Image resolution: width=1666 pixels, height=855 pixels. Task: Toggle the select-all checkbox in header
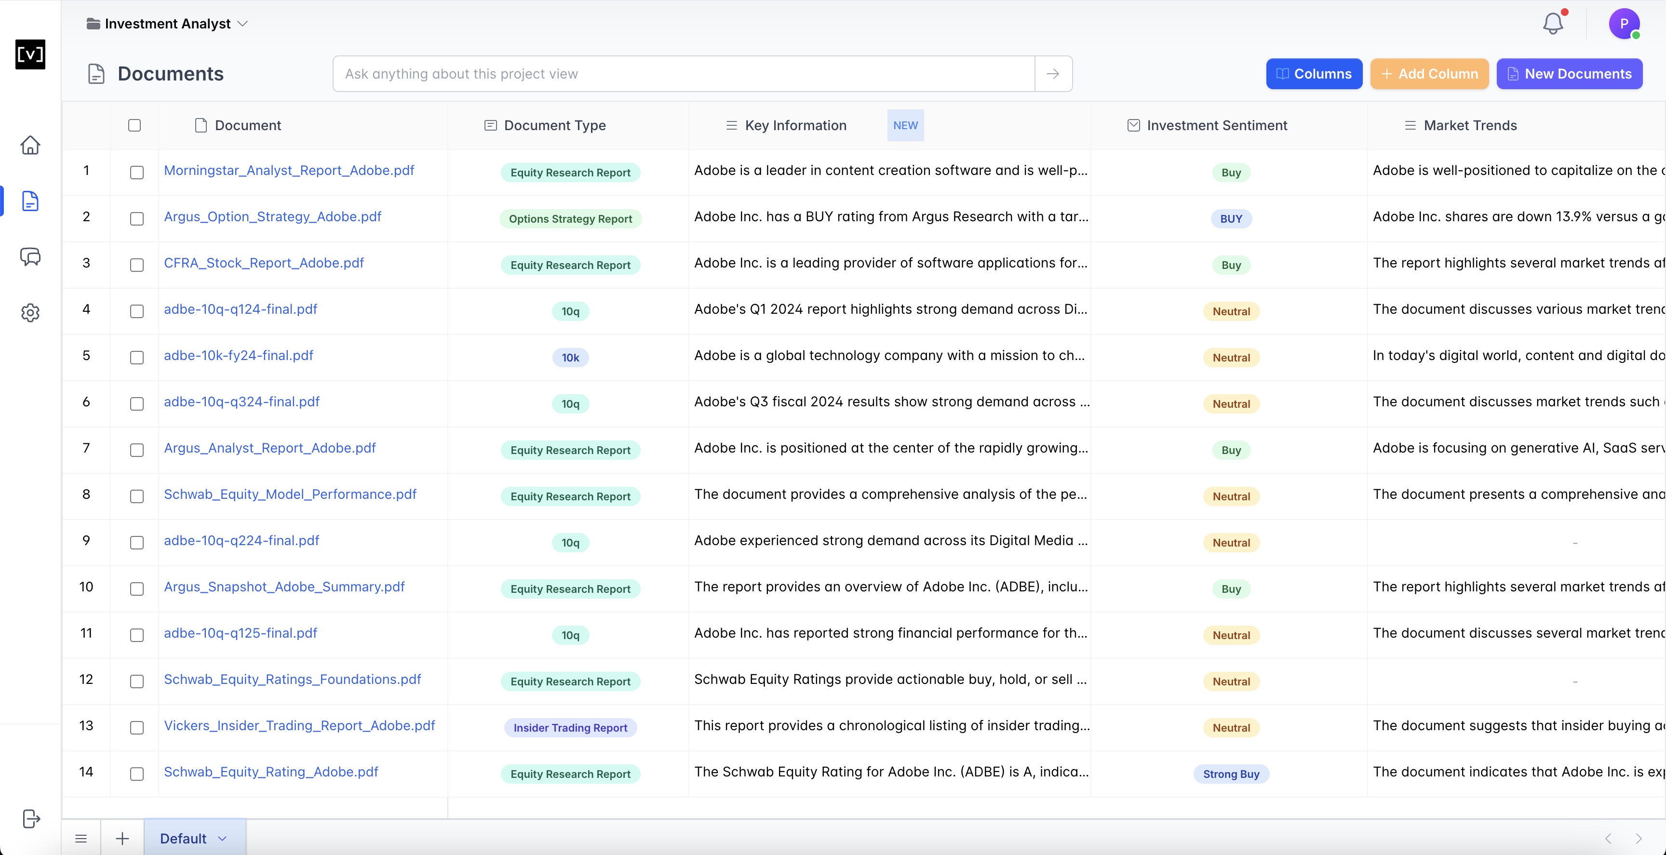[x=134, y=125]
